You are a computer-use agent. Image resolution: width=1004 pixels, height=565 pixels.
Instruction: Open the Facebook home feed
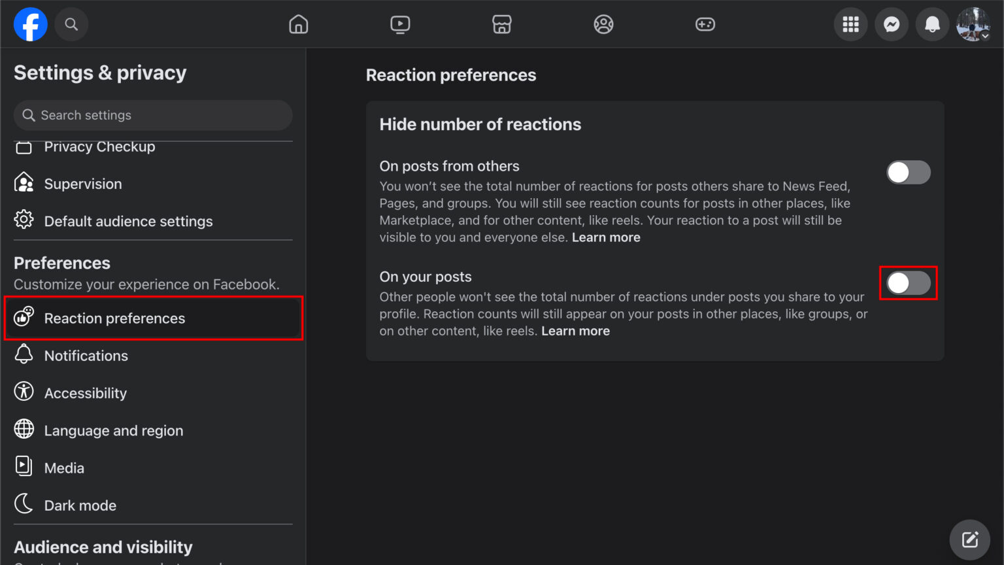[298, 24]
